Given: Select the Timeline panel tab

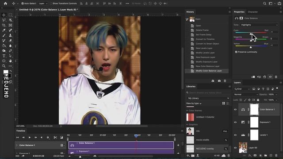Looking at the screenshot, I should (x=21, y=131).
